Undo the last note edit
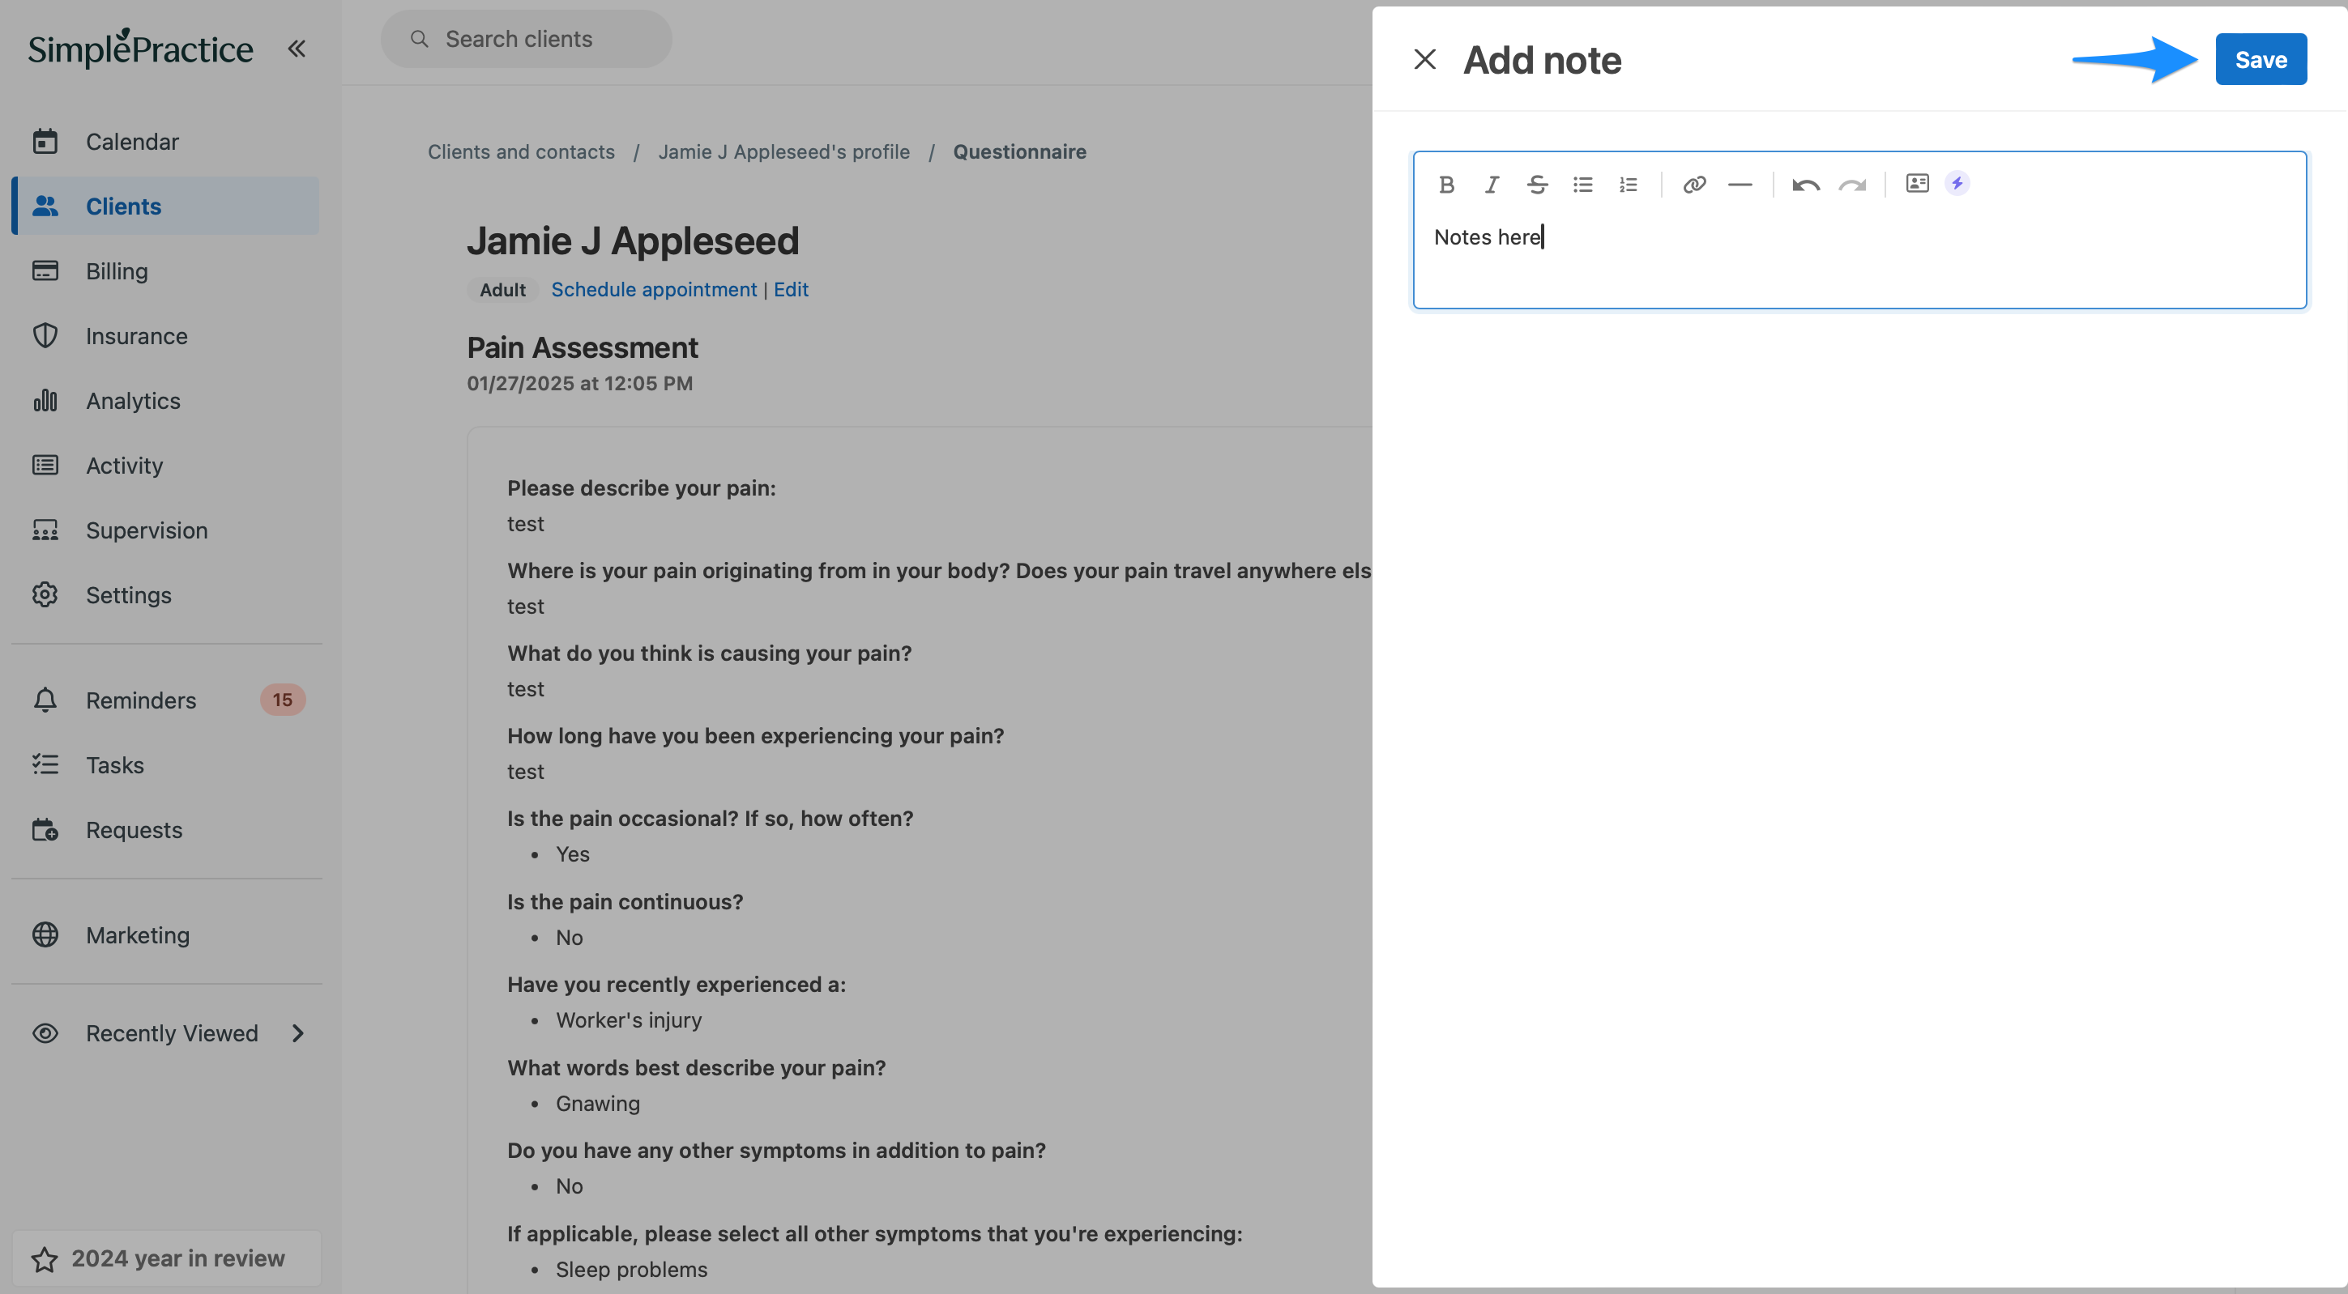The width and height of the screenshot is (2348, 1294). point(1806,185)
